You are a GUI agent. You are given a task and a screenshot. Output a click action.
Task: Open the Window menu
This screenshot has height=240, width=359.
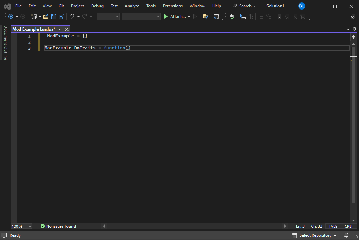click(x=198, y=6)
